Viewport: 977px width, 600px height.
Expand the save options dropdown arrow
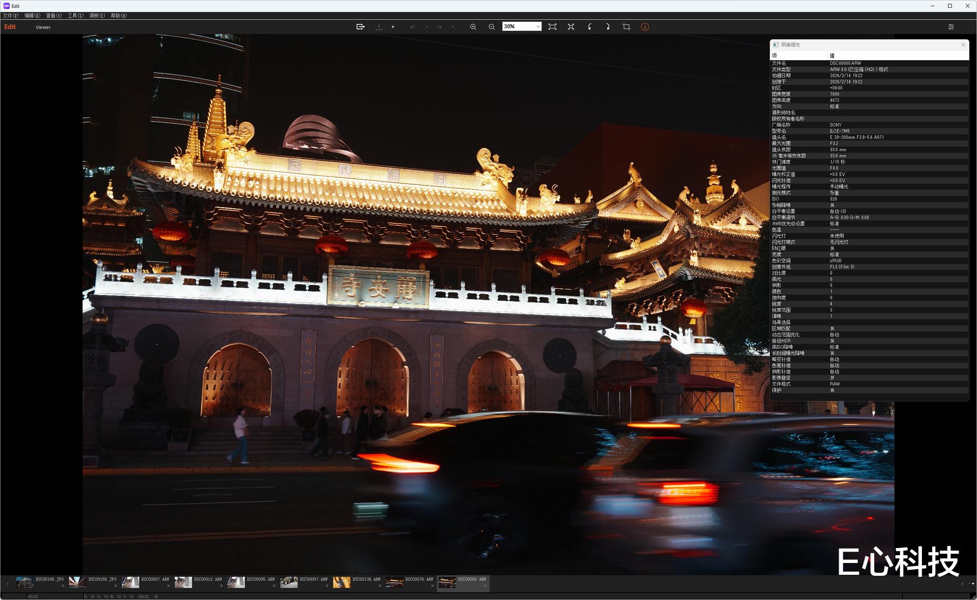tap(393, 27)
